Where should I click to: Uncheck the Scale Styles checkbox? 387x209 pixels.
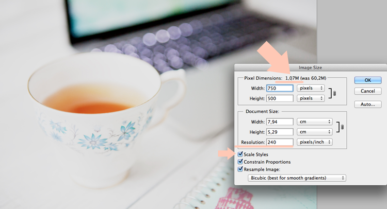(240, 154)
